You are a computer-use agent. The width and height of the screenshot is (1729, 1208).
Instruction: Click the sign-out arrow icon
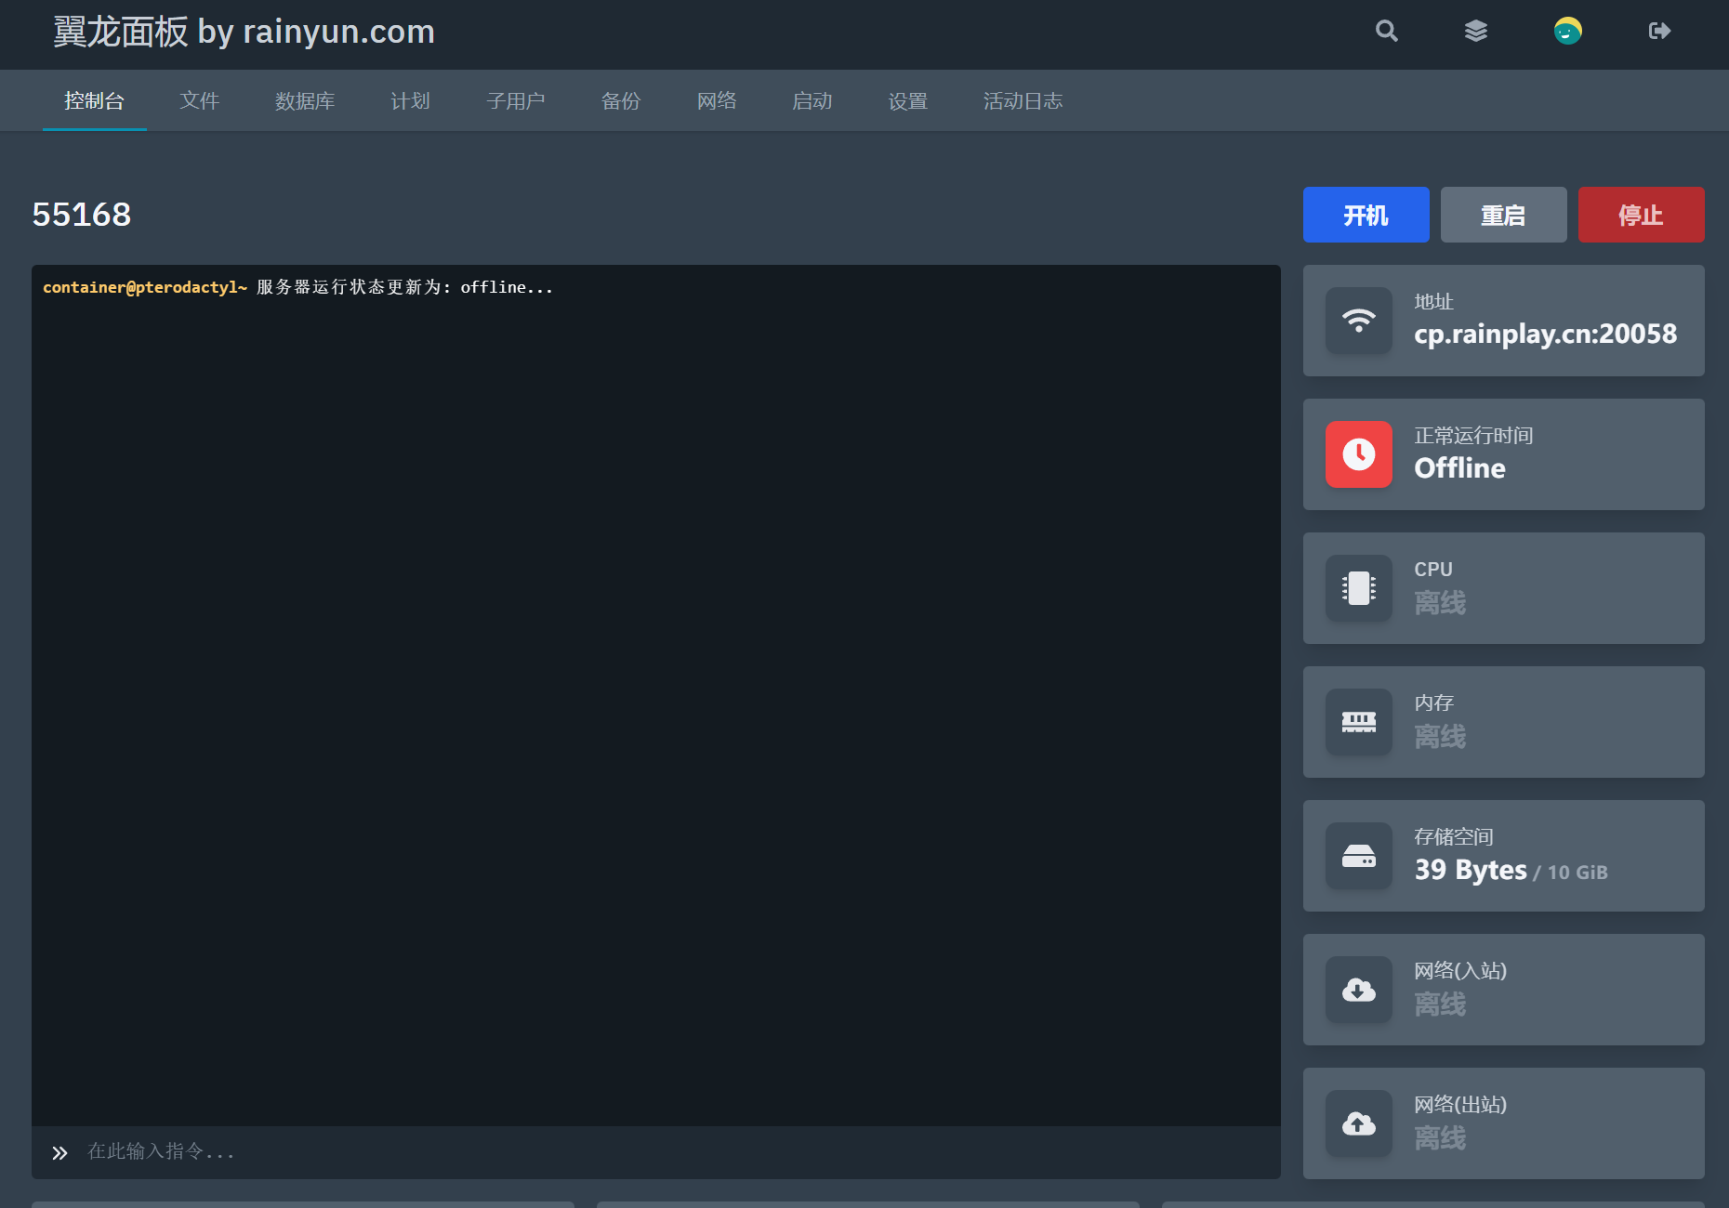[1659, 31]
